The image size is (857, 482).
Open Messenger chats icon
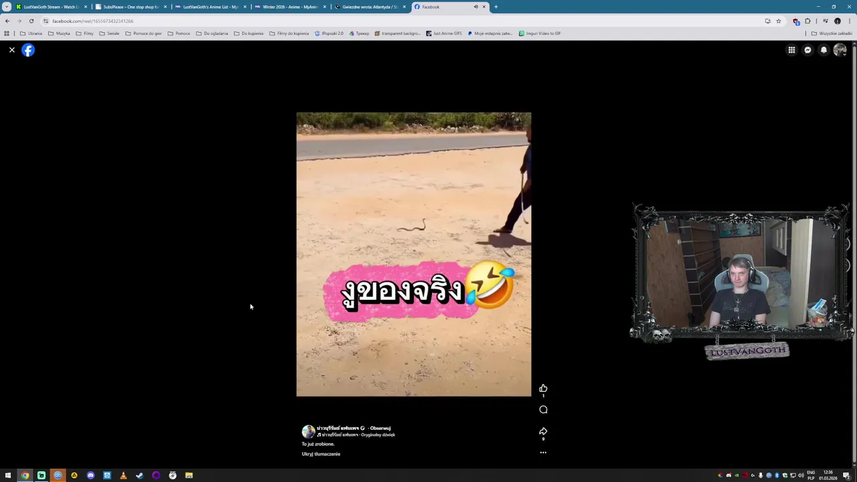click(807, 50)
